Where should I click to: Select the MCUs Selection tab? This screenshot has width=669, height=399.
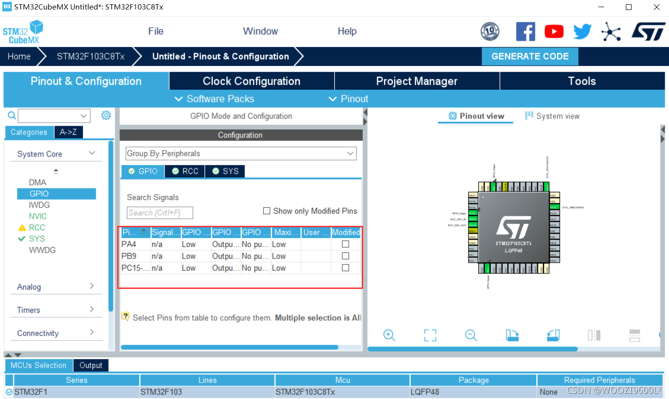[38, 365]
